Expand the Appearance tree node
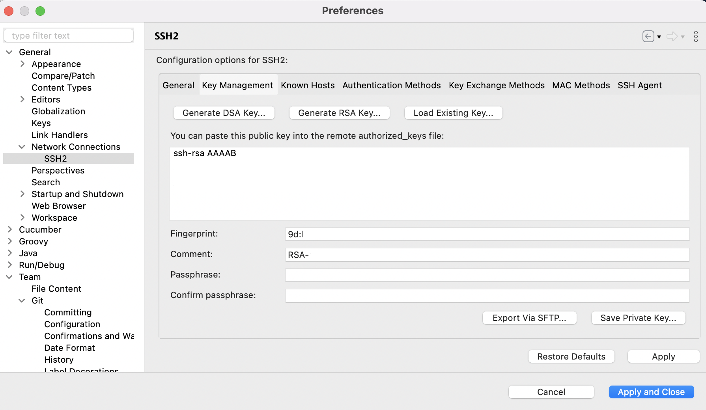 tap(22, 63)
